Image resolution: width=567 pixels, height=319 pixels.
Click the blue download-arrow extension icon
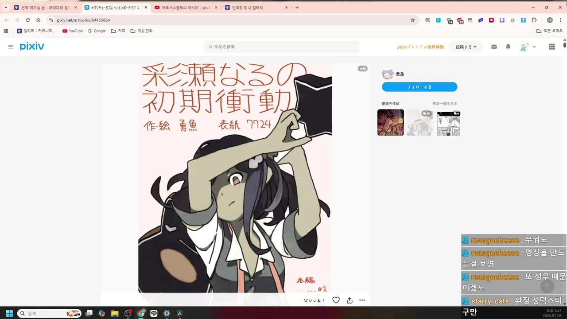coord(523,20)
